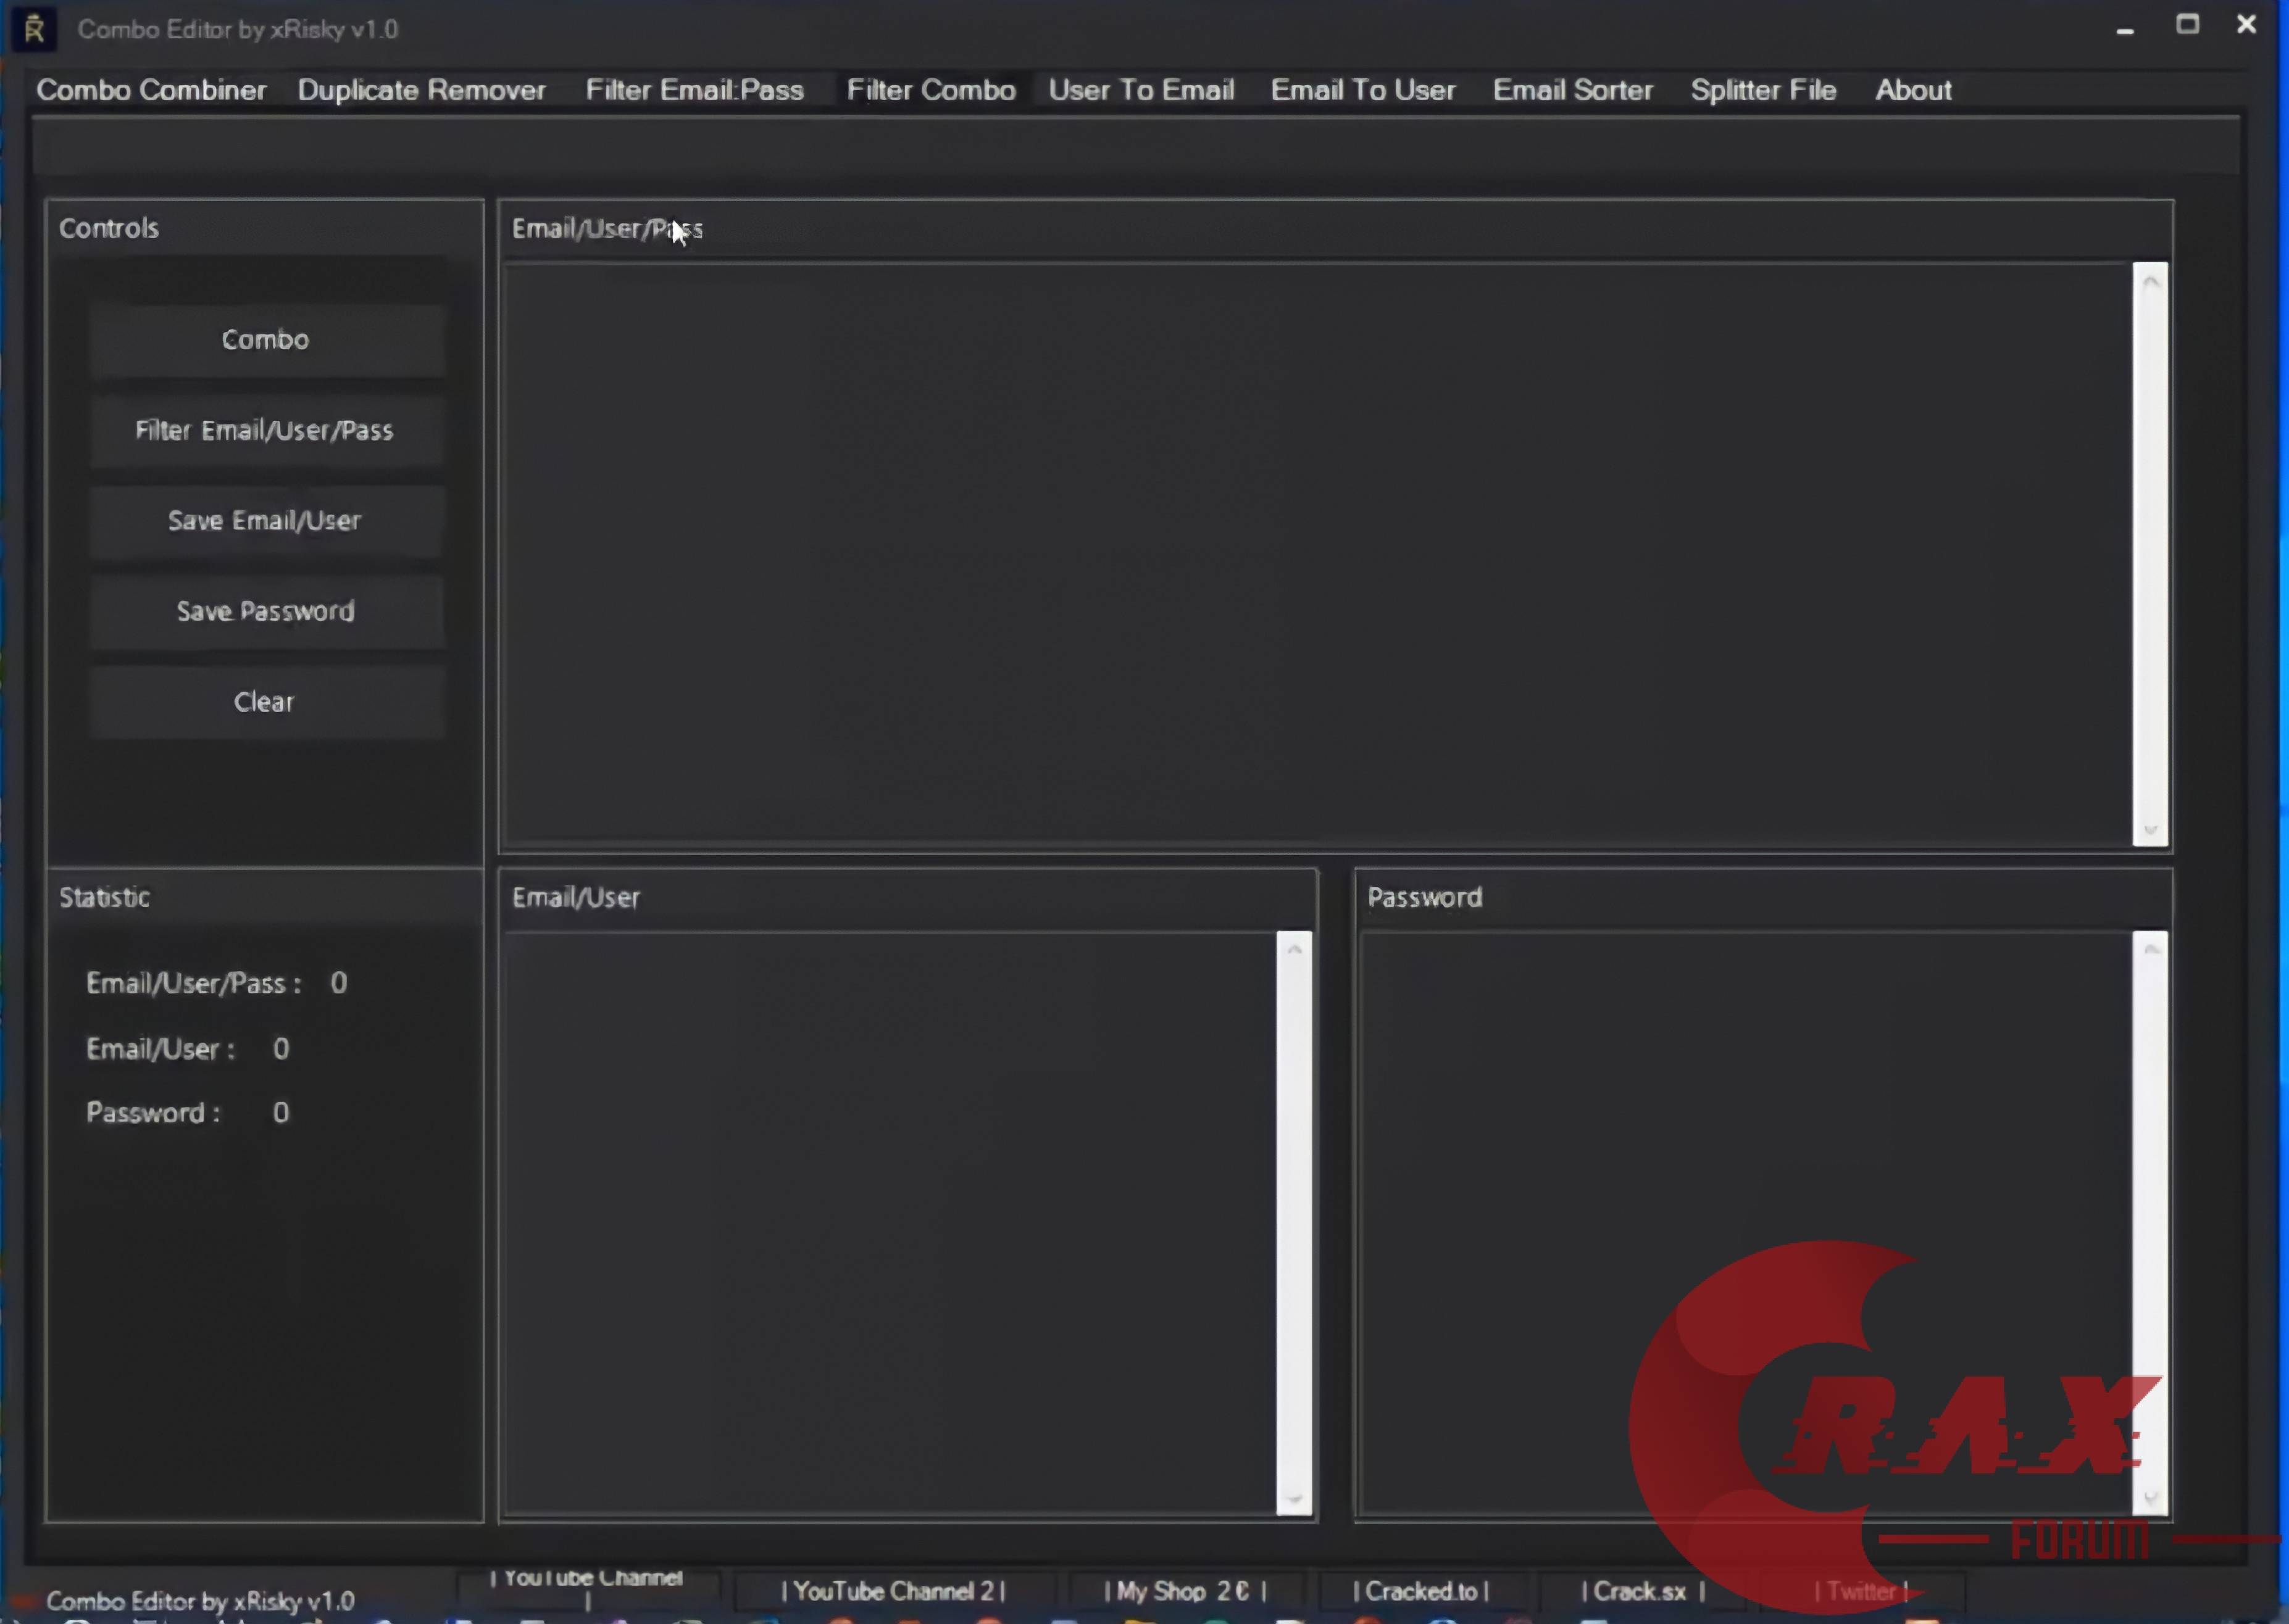Viewport: 2289px width, 1624px height.
Task: Click Filter Email/User/Pass button
Action: 265,431
